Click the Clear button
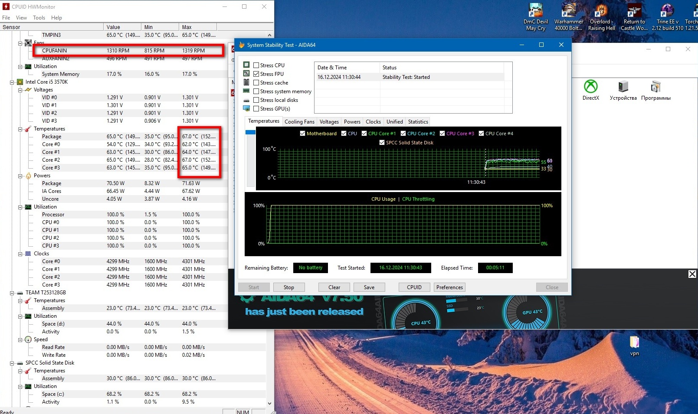698x414 pixels. 334,287
